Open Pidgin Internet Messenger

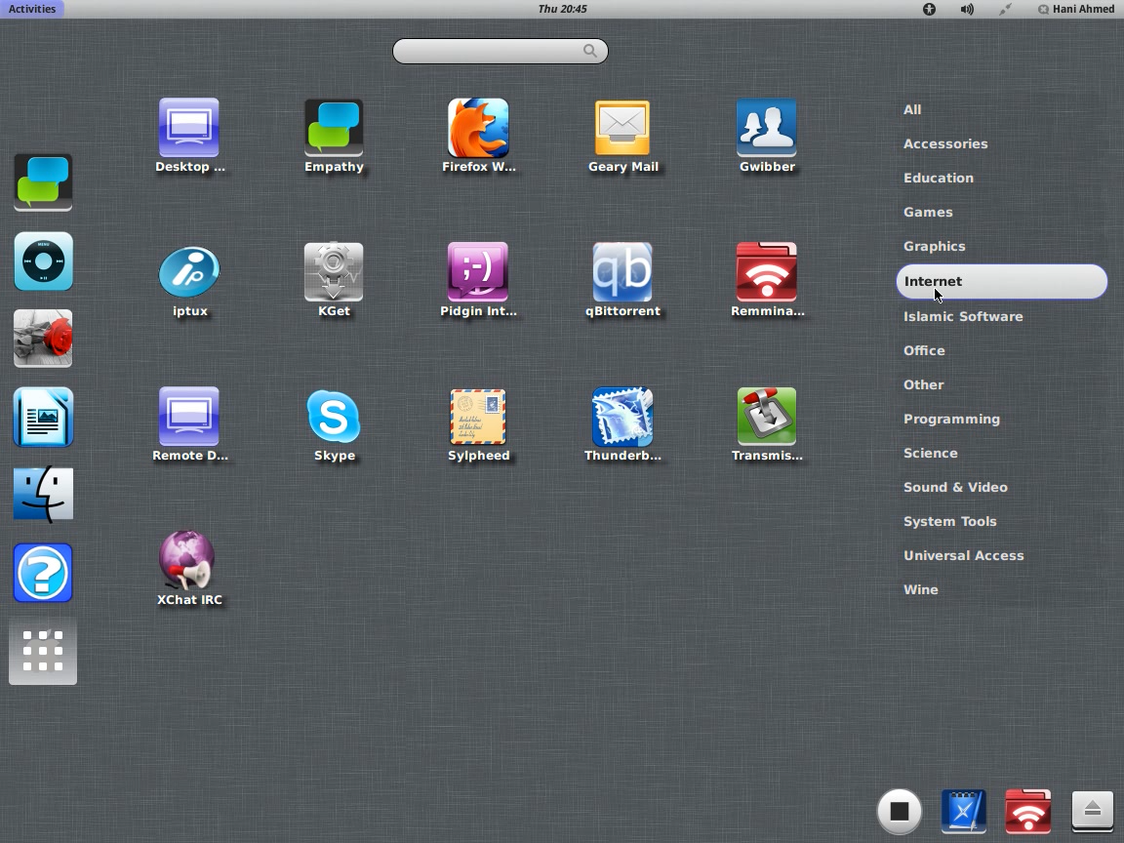[x=478, y=272]
